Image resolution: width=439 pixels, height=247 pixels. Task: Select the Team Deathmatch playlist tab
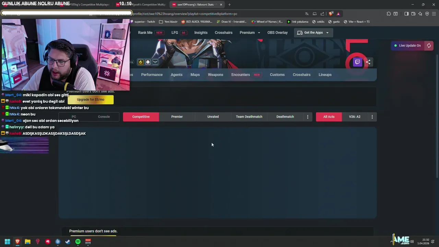[x=249, y=117]
